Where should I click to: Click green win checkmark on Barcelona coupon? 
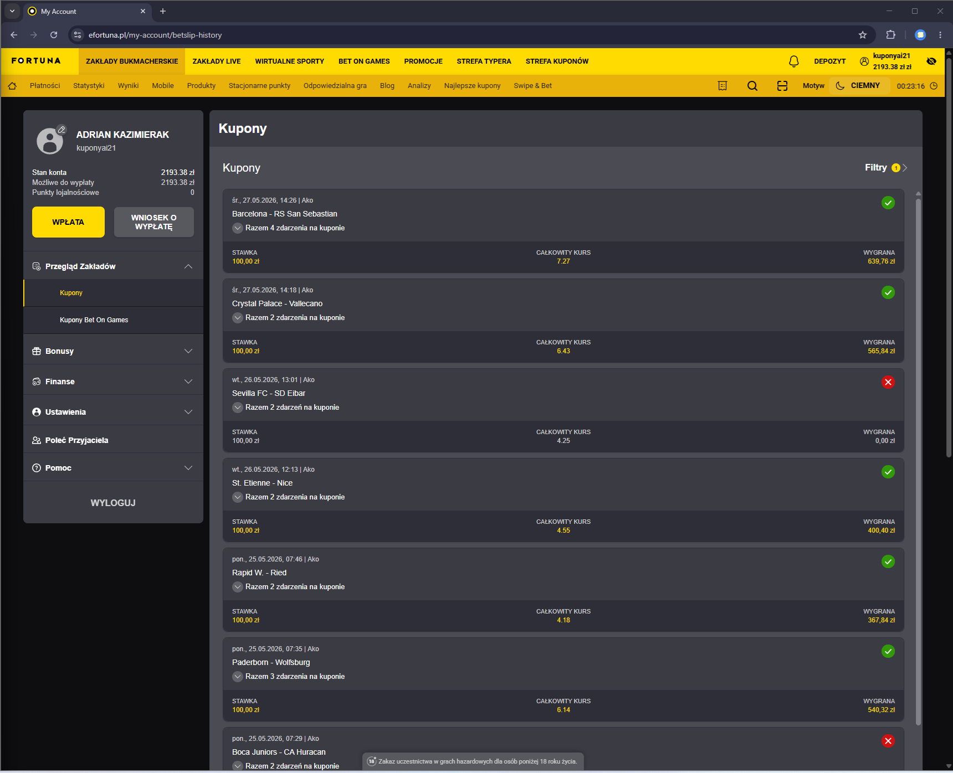point(888,203)
